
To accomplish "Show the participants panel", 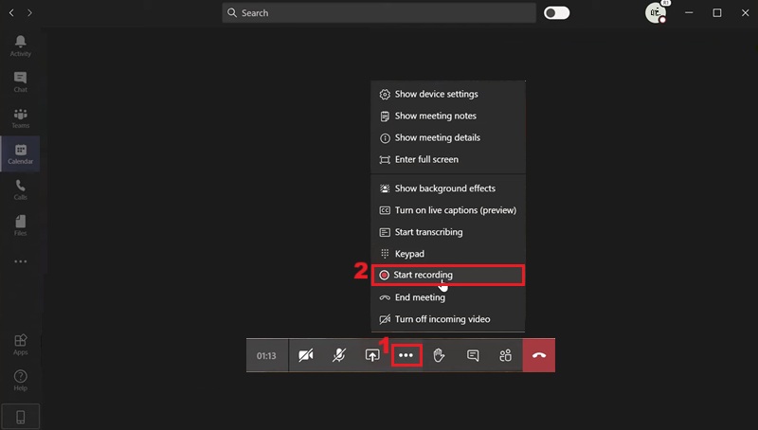I will click(x=505, y=355).
